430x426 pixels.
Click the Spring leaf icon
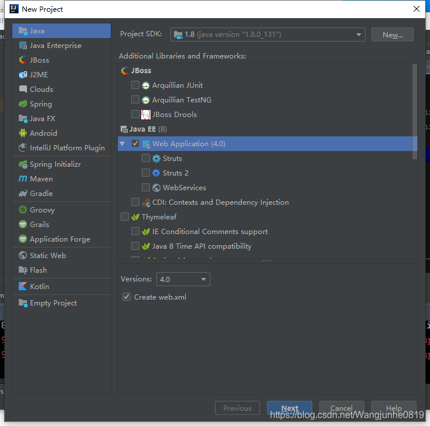tap(23, 104)
